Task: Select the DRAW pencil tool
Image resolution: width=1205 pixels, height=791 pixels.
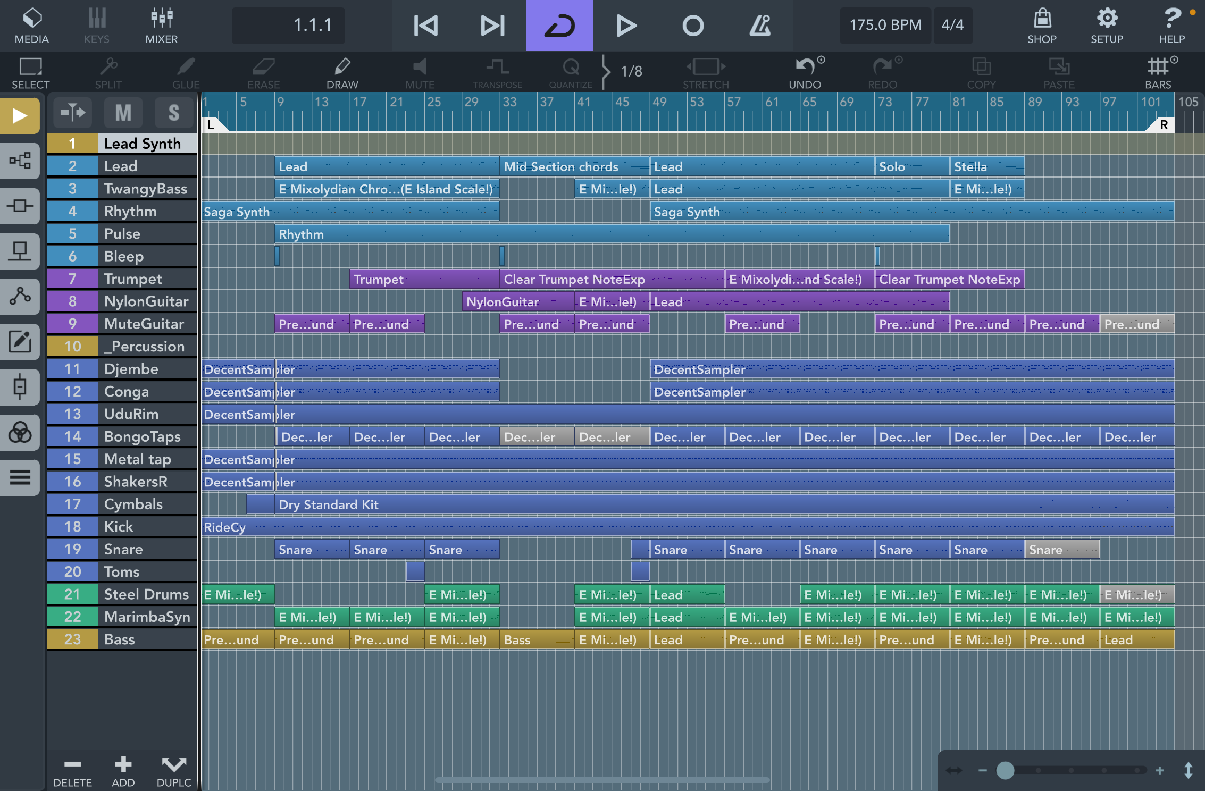Action: [342, 72]
